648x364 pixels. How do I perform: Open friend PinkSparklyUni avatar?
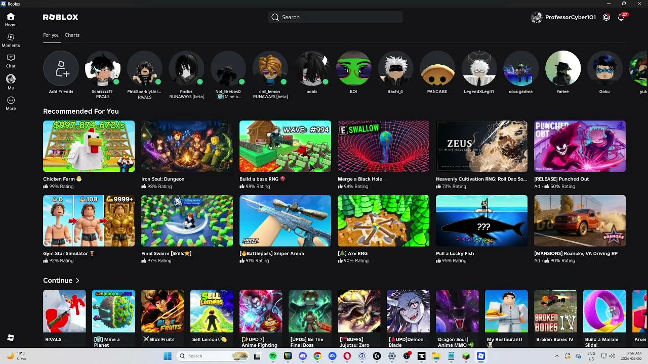point(144,68)
